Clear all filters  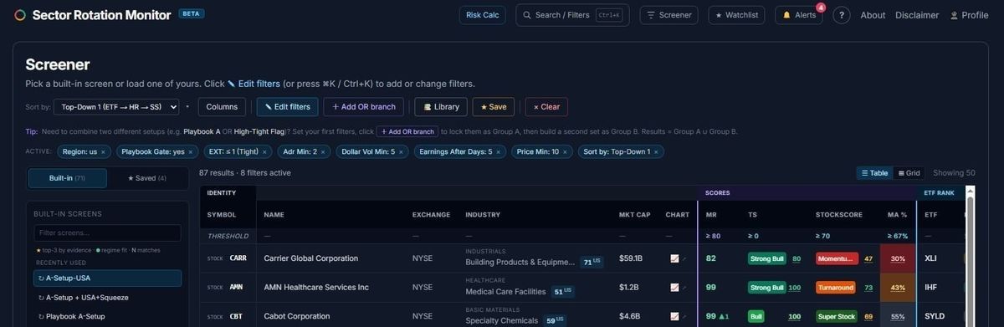pyautogui.click(x=546, y=107)
